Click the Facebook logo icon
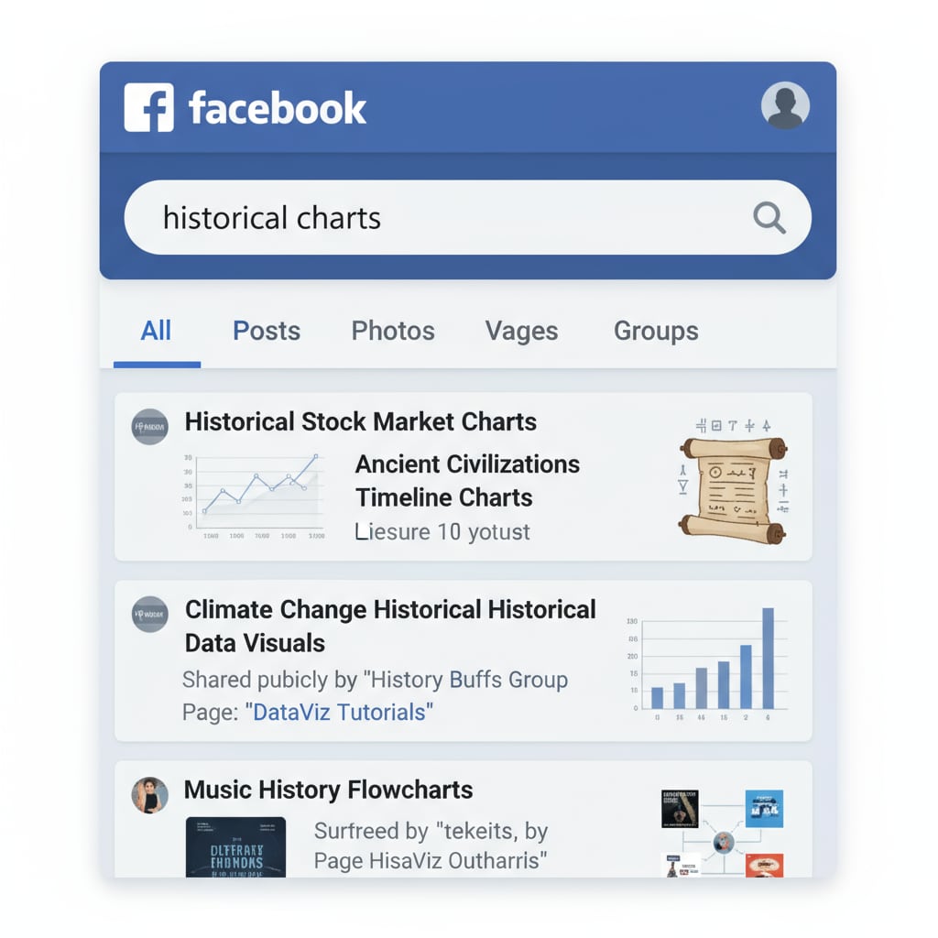Viewport: 938px width, 938px height. click(x=149, y=106)
